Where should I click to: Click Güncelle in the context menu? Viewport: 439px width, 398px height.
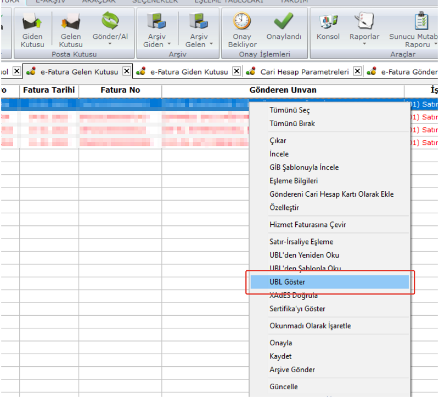coord(330,387)
